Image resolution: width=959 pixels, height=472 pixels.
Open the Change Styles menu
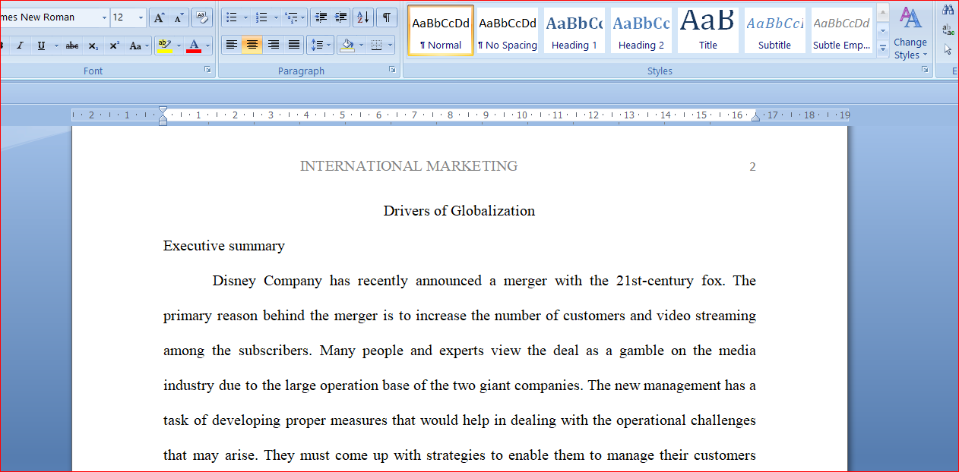pos(910,33)
